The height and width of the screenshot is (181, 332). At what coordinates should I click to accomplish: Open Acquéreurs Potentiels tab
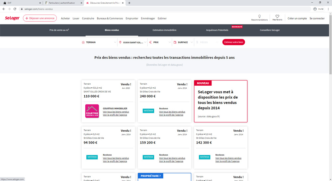coord(217,30)
